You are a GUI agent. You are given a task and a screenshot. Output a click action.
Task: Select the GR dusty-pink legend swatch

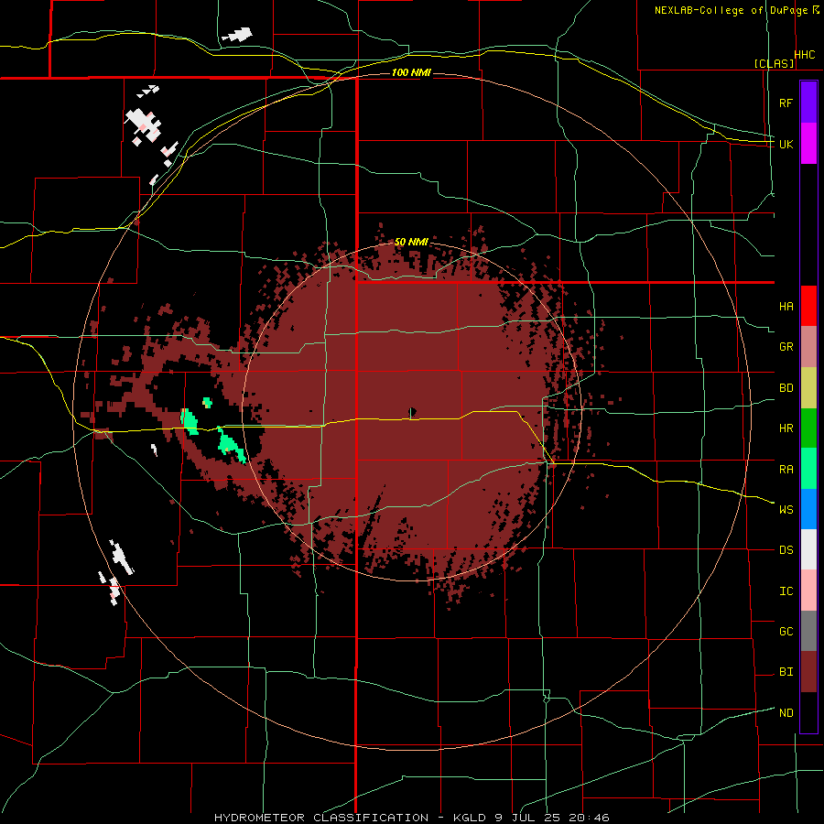(x=808, y=347)
